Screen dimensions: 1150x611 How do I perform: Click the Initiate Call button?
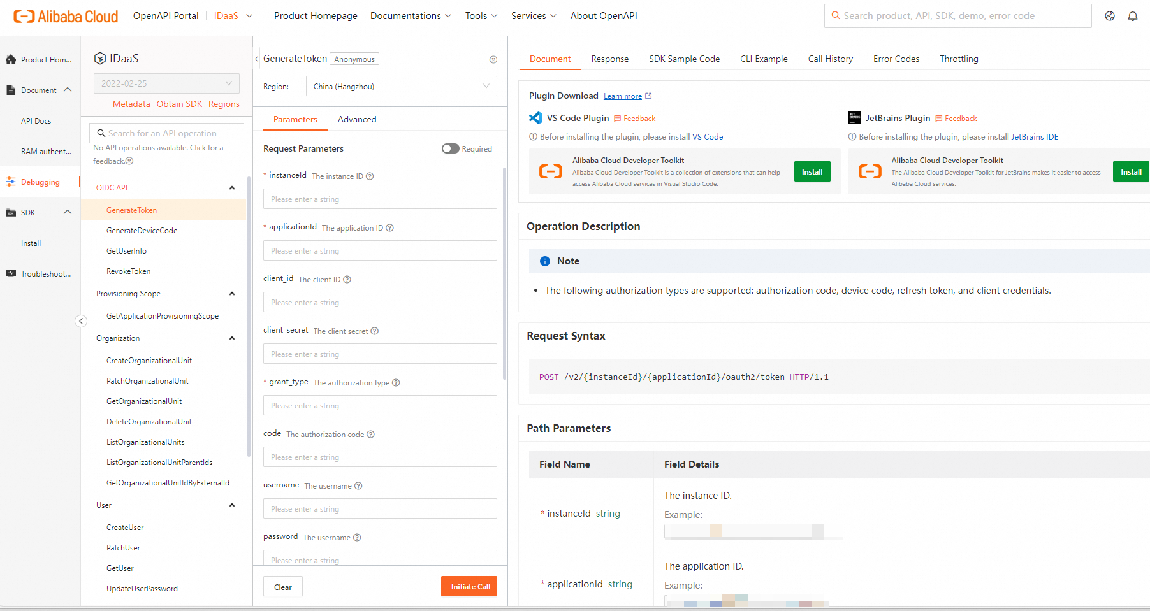469,586
